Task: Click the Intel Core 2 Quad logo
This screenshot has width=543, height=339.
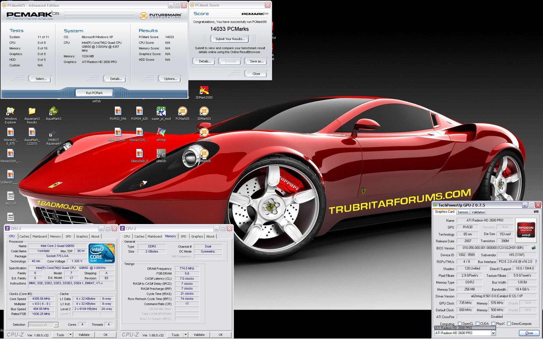Action: coord(102,253)
